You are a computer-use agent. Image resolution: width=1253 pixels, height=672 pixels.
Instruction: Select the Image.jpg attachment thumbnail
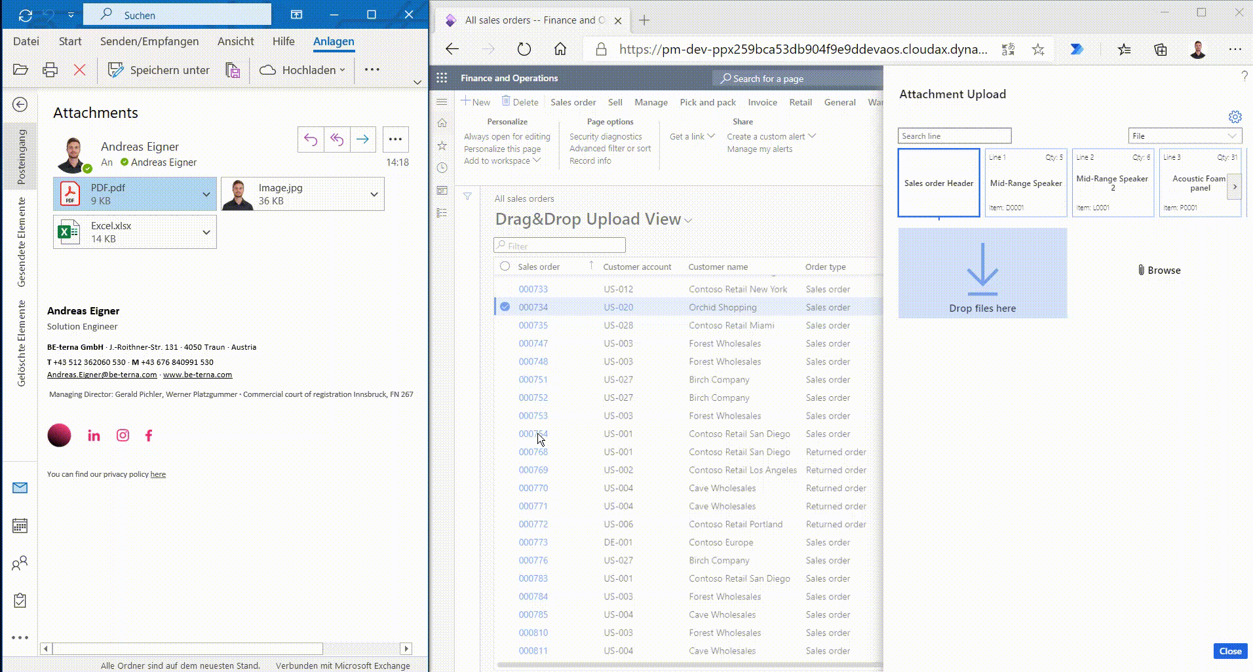click(x=238, y=194)
